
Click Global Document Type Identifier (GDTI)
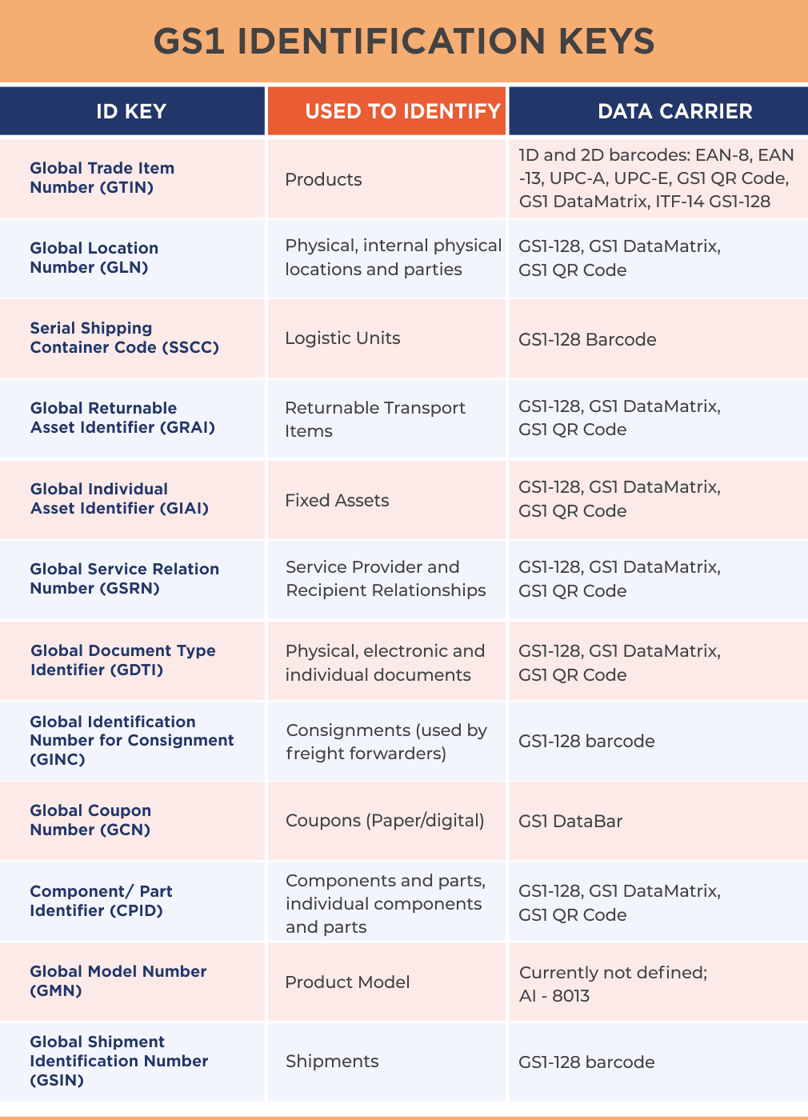tap(122, 660)
